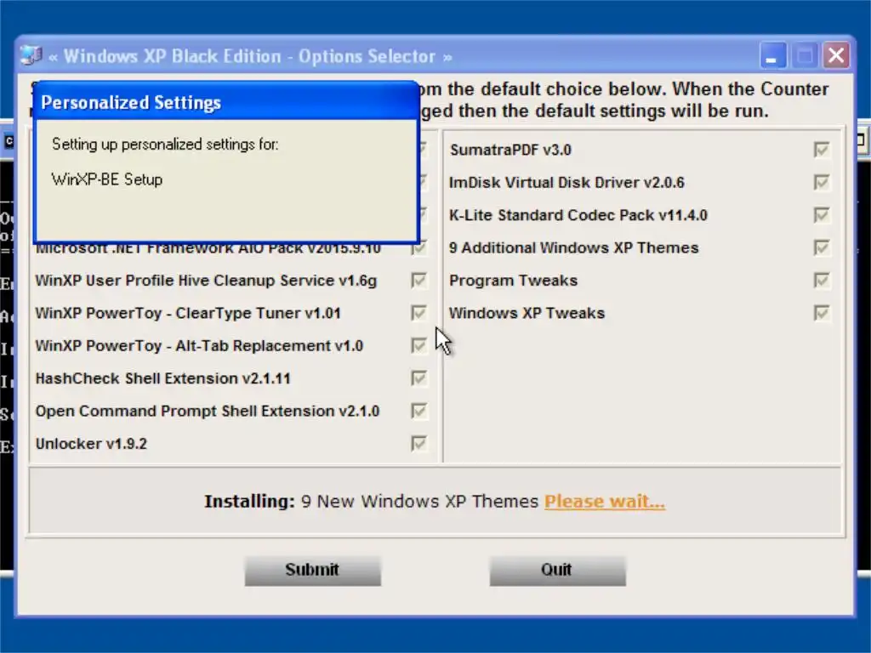Select 'WinXP PowerToy - ClearType Tuner v1.01' label
871x653 pixels.
pyautogui.click(x=188, y=313)
